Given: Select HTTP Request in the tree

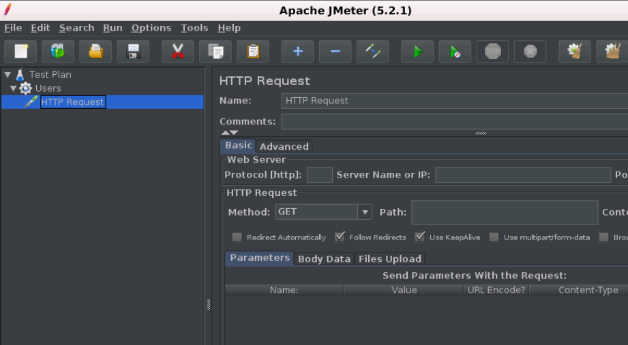Looking at the screenshot, I should (x=72, y=102).
